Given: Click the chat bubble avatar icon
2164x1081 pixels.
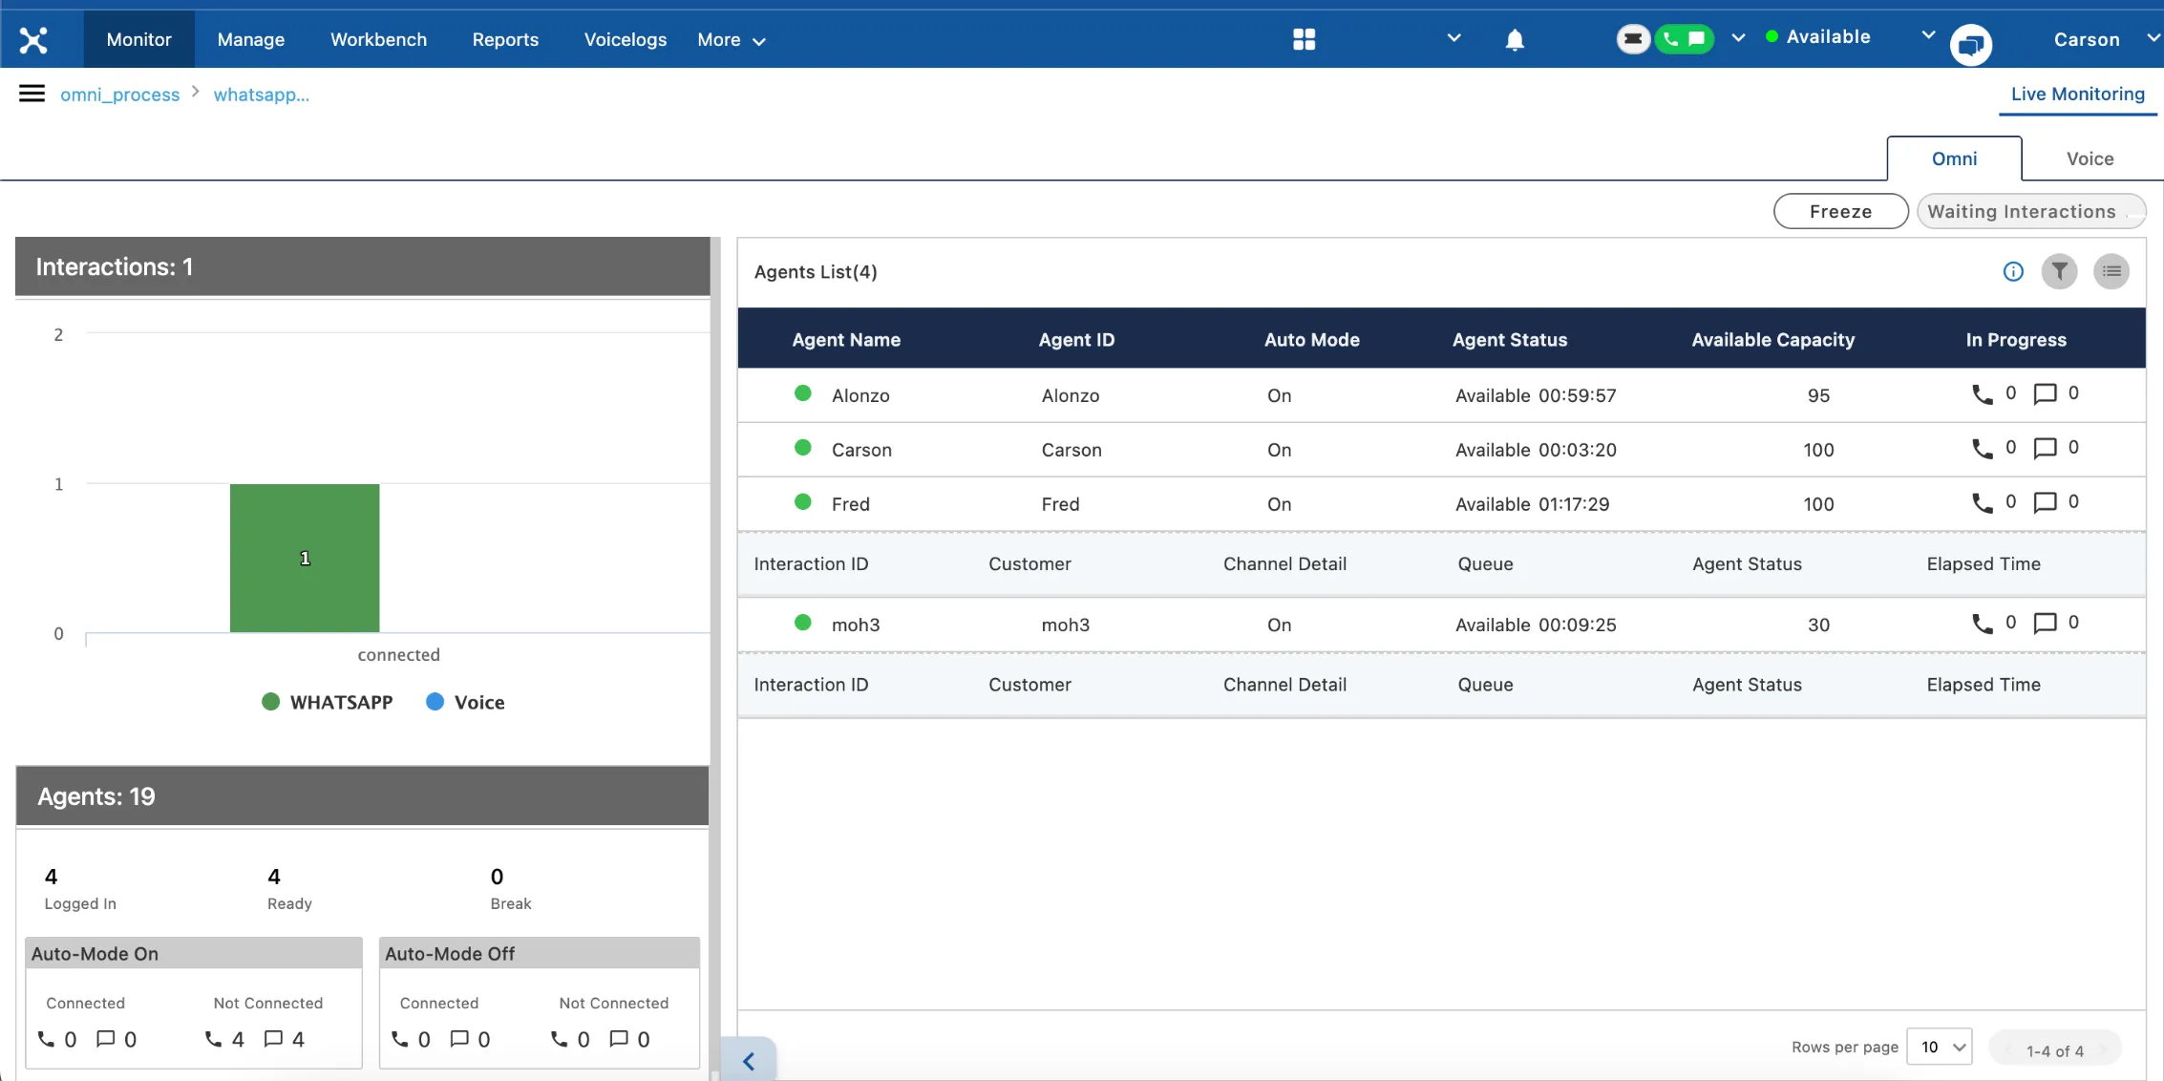Looking at the screenshot, I should (1971, 44).
